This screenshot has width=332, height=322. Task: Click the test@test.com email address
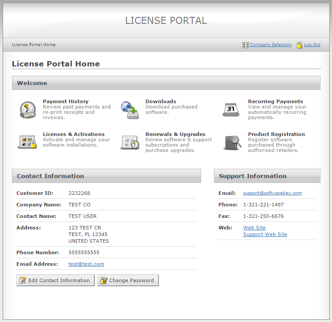(86, 264)
